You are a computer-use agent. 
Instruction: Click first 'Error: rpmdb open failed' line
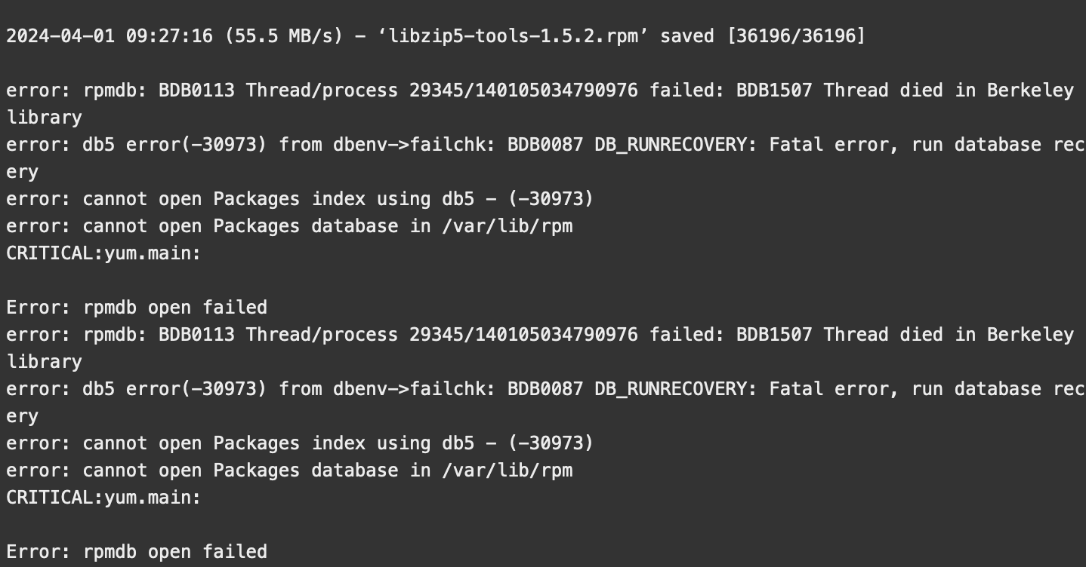[x=137, y=308]
